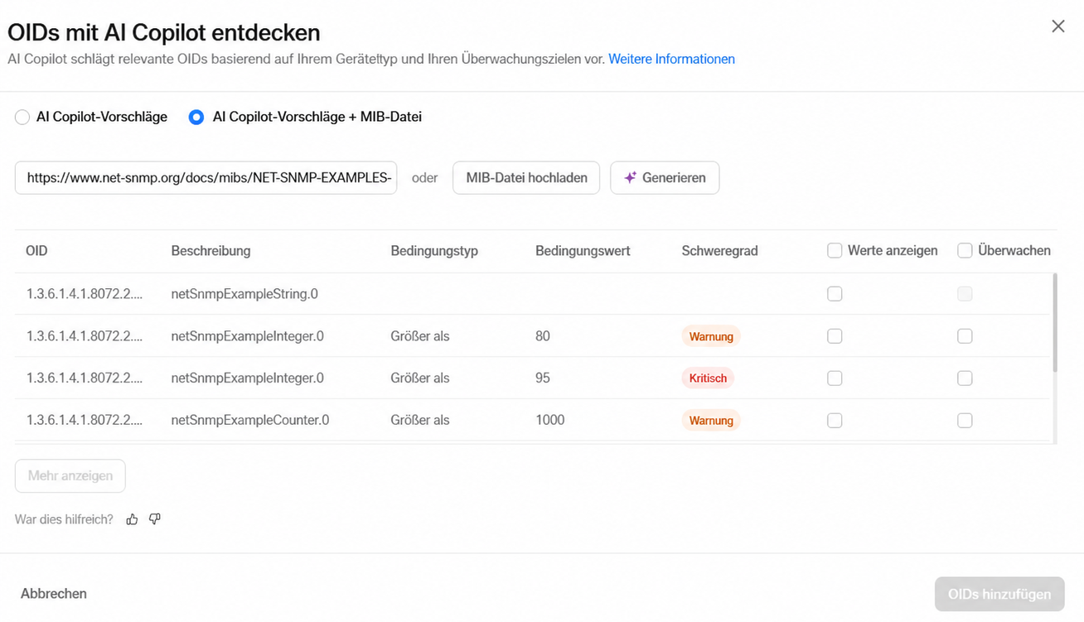The image size is (1084, 622).
Task: Click OIDs hinzufügen button
Action: [999, 594]
